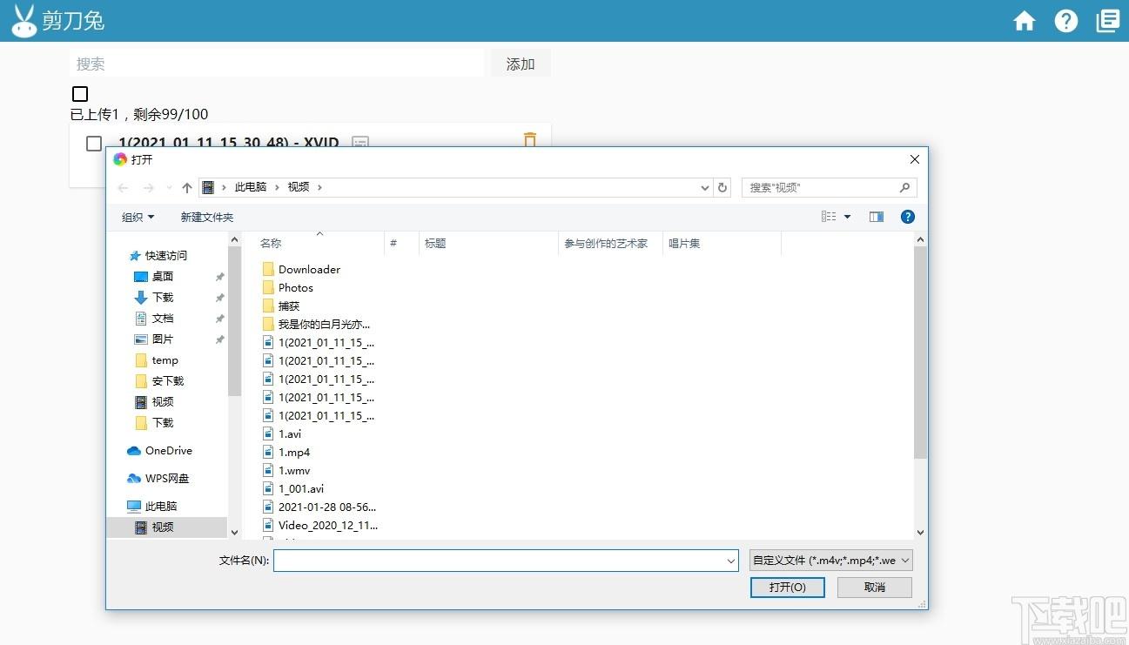Image resolution: width=1129 pixels, height=645 pixels.
Task: Refresh the folder address bar
Action: 722,187
